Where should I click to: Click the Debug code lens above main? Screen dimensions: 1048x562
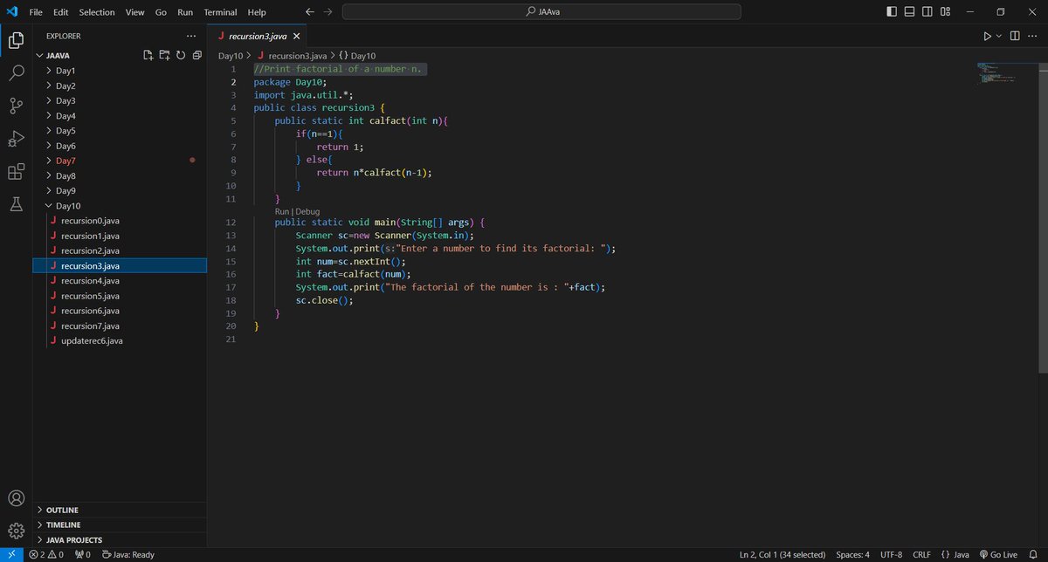click(307, 211)
